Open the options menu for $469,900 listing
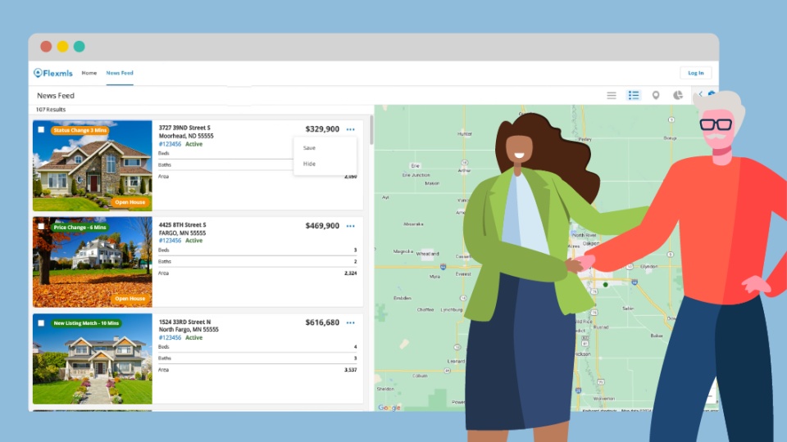 pyautogui.click(x=350, y=226)
